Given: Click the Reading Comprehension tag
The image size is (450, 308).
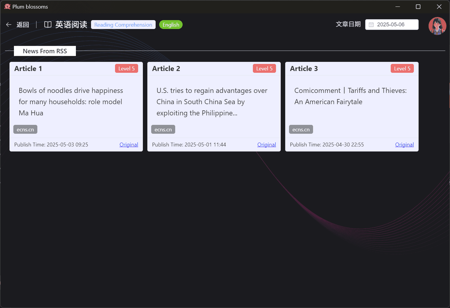Looking at the screenshot, I should tap(123, 25).
